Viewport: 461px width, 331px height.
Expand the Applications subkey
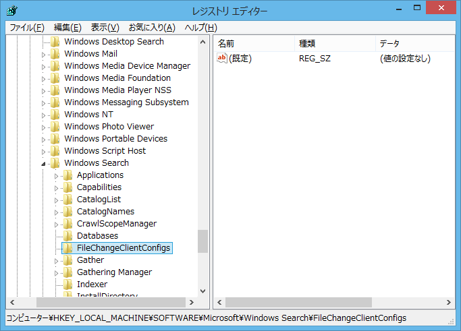[x=56, y=176]
